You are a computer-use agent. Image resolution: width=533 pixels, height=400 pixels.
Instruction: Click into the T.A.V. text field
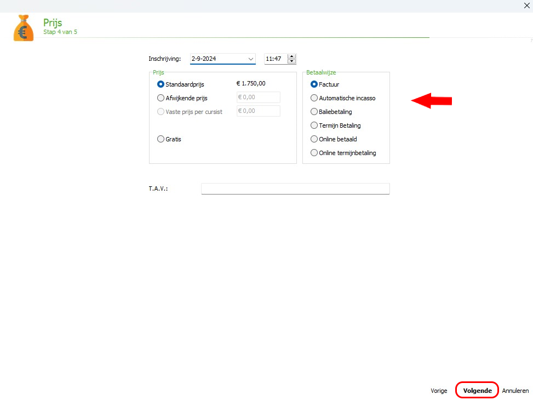coord(295,188)
